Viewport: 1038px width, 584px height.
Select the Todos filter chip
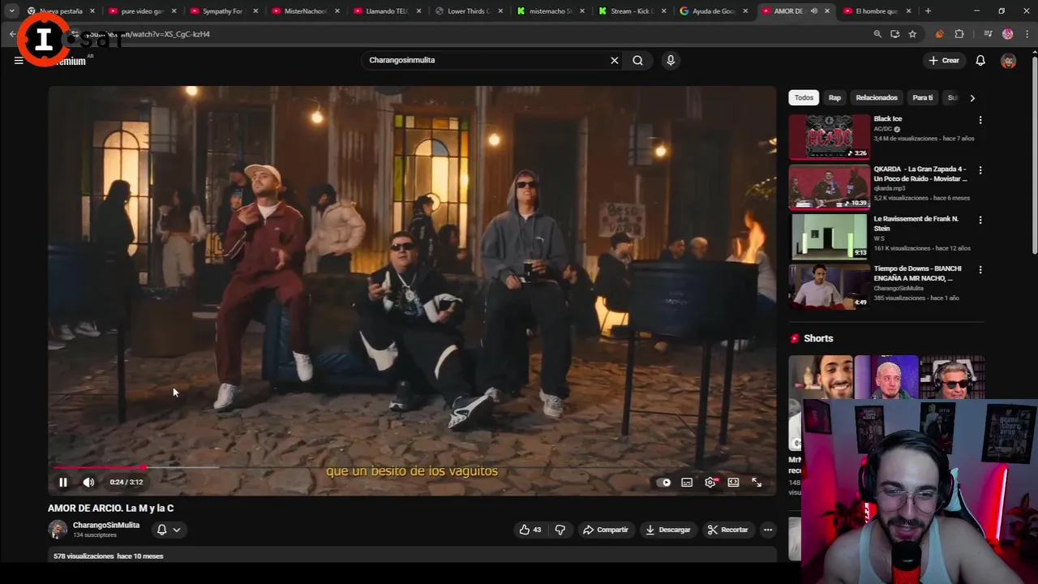coord(804,97)
